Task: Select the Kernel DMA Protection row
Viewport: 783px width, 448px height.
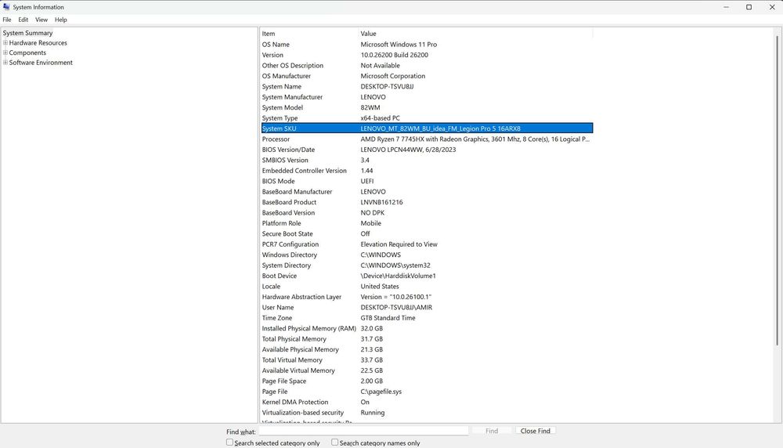Action: pyautogui.click(x=427, y=402)
